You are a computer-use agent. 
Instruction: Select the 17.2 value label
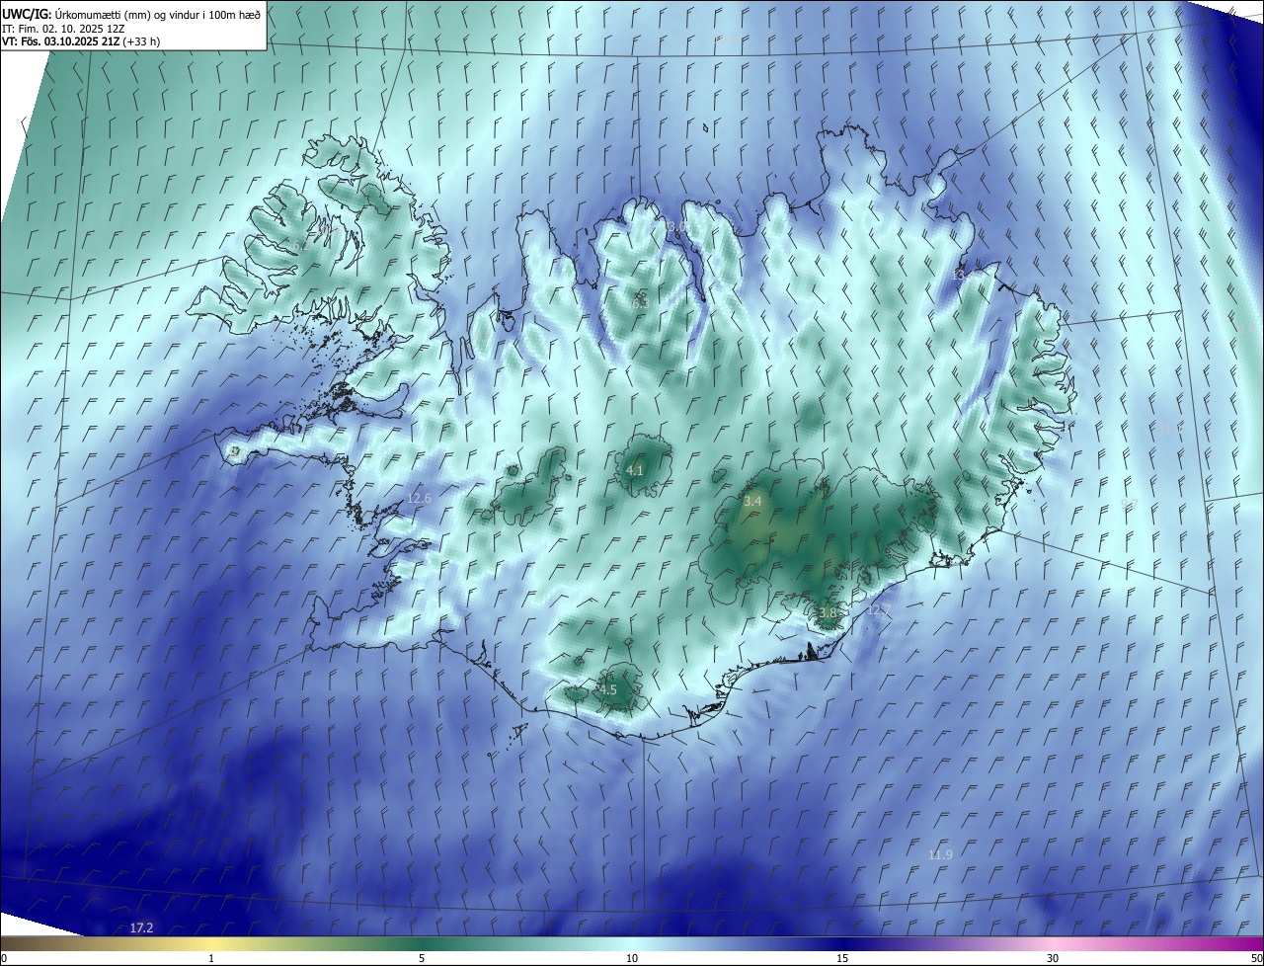142,927
